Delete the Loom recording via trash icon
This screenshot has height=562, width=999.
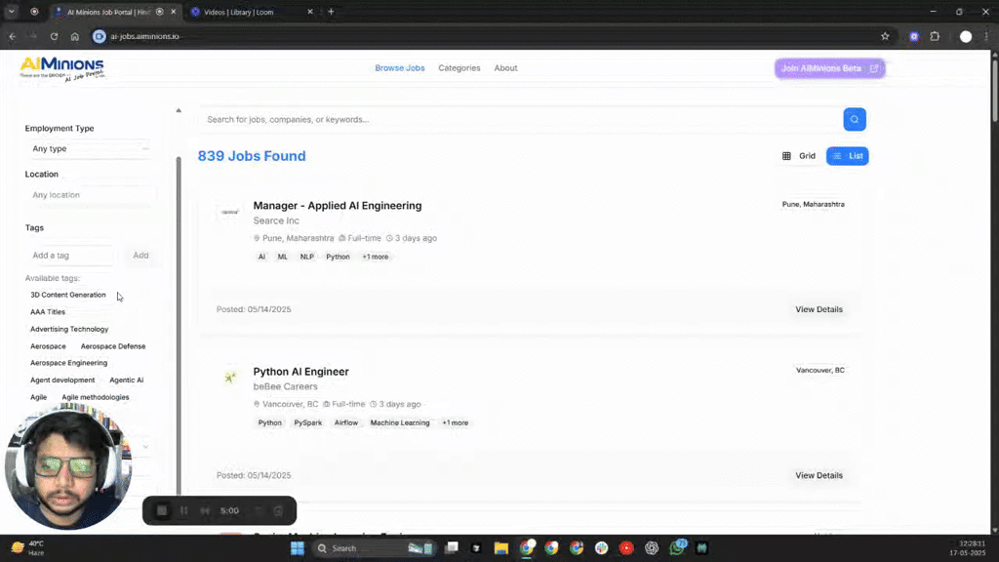tap(279, 509)
